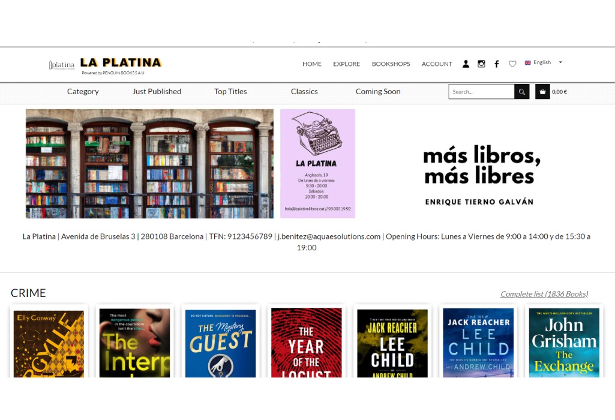The image size is (615, 420).
Task: Click the platina small logo
Action: tap(62, 65)
